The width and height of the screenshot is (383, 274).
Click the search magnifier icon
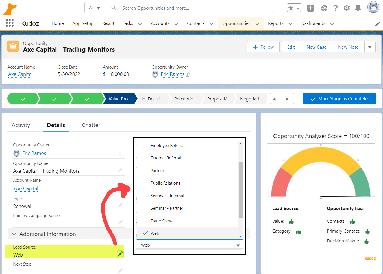pyautogui.click(x=114, y=8)
